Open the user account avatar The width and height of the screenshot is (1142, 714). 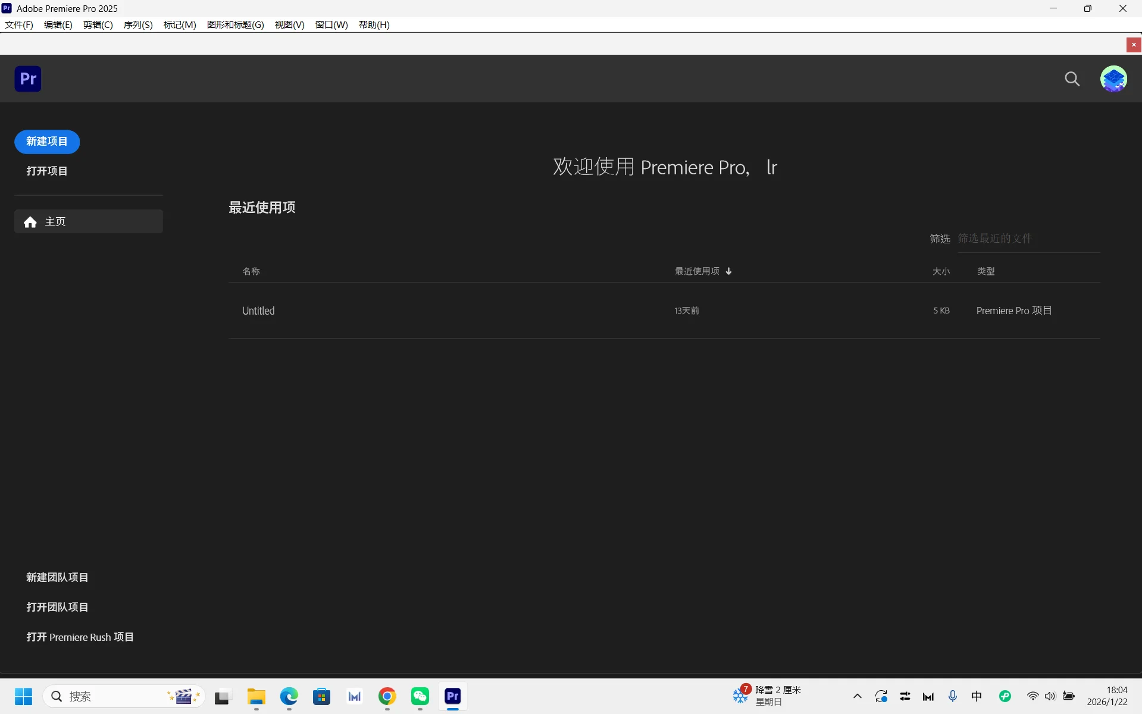click(1113, 79)
